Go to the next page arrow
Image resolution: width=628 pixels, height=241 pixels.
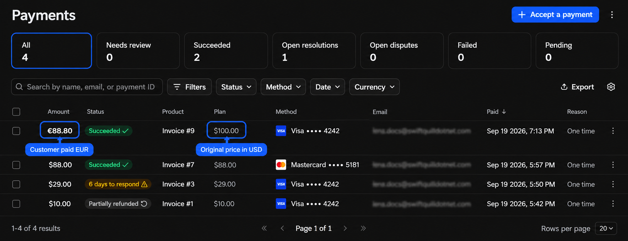tap(345, 228)
